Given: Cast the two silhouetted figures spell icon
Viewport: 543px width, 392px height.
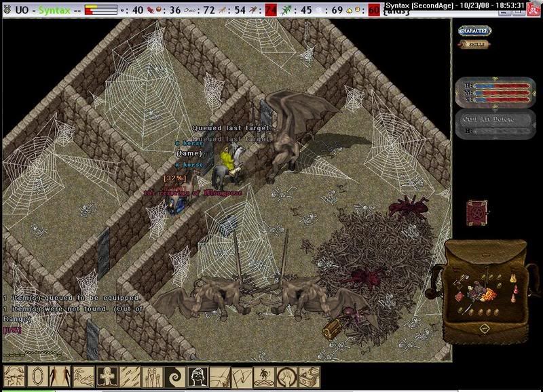Looking at the screenshot, I should (x=60, y=377).
